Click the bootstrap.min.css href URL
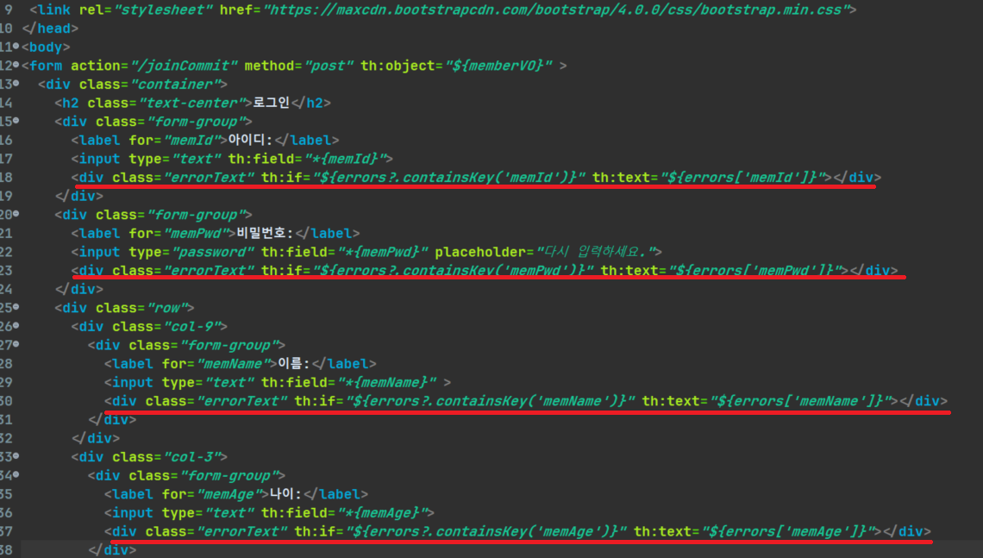The width and height of the screenshot is (983, 558). pos(555,10)
